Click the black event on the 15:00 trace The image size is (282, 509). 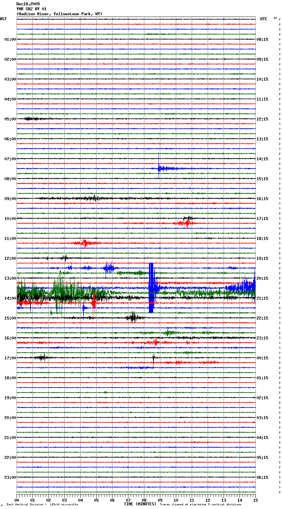133,318
